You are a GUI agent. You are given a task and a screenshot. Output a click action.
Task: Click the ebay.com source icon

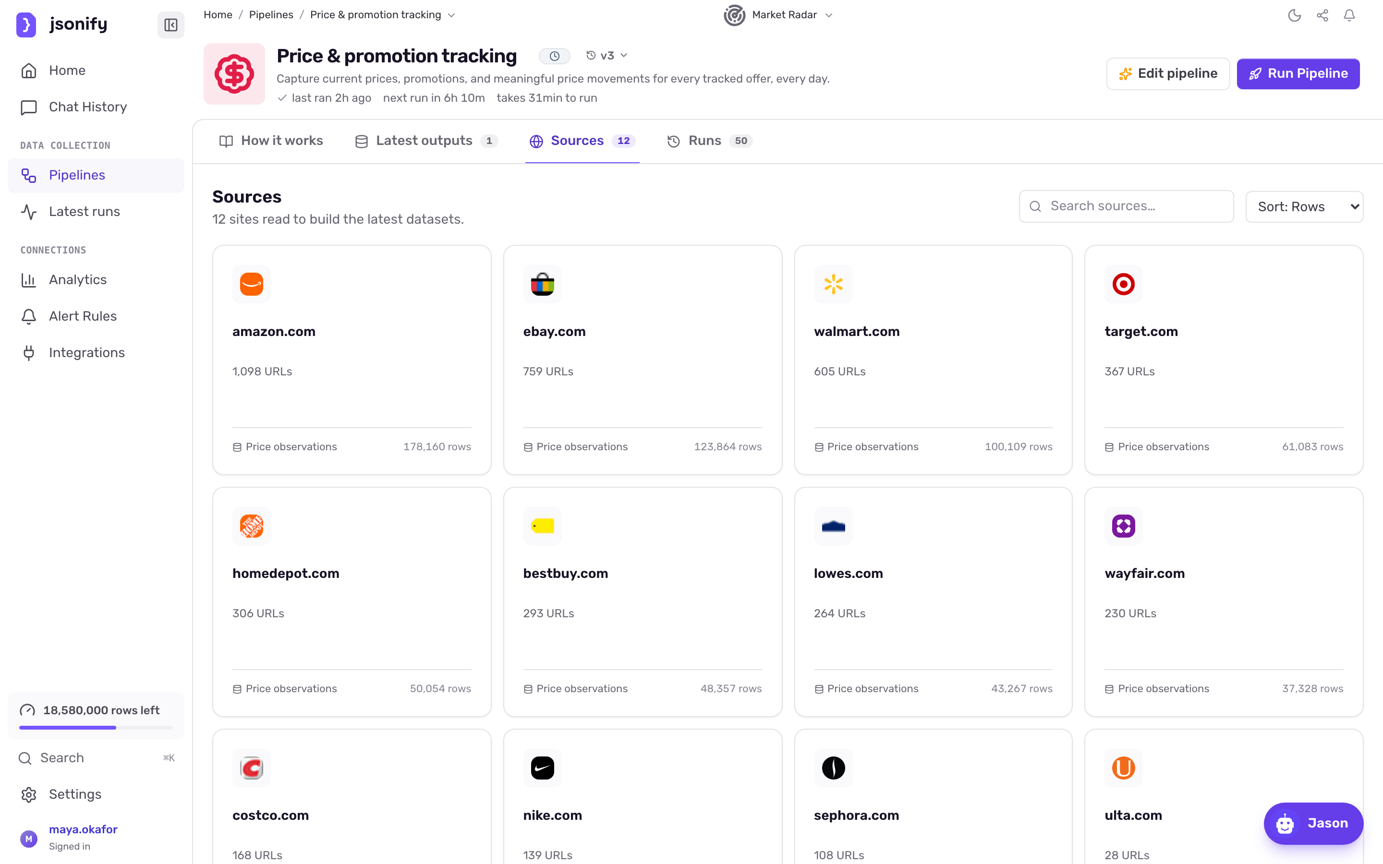point(542,284)
